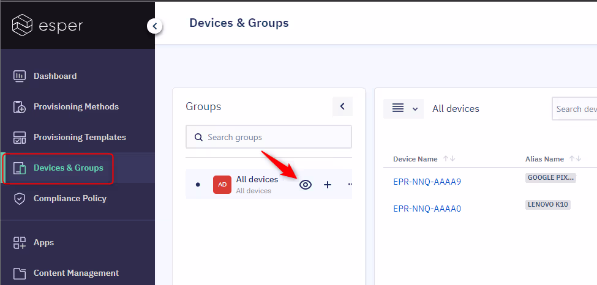Screen dimensions: 597x285
Task: Click the GOOGLE PIX... alias tag
Action: (x=550, y=178)
